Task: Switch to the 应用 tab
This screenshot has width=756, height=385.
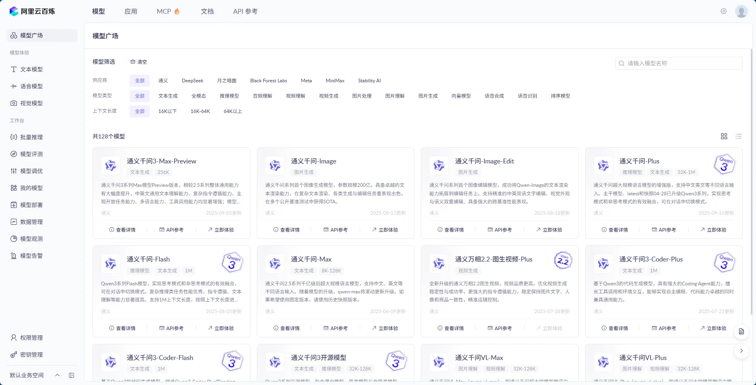Action: click(131, 11)
